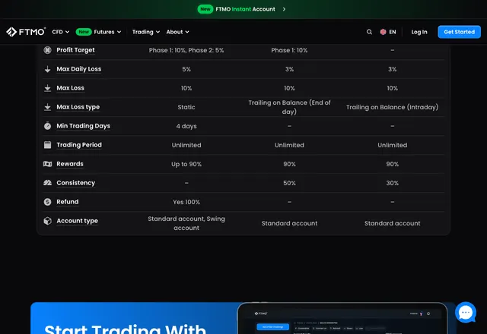Open the About menu
Screen dimensions: 487x334
[177, 32]
